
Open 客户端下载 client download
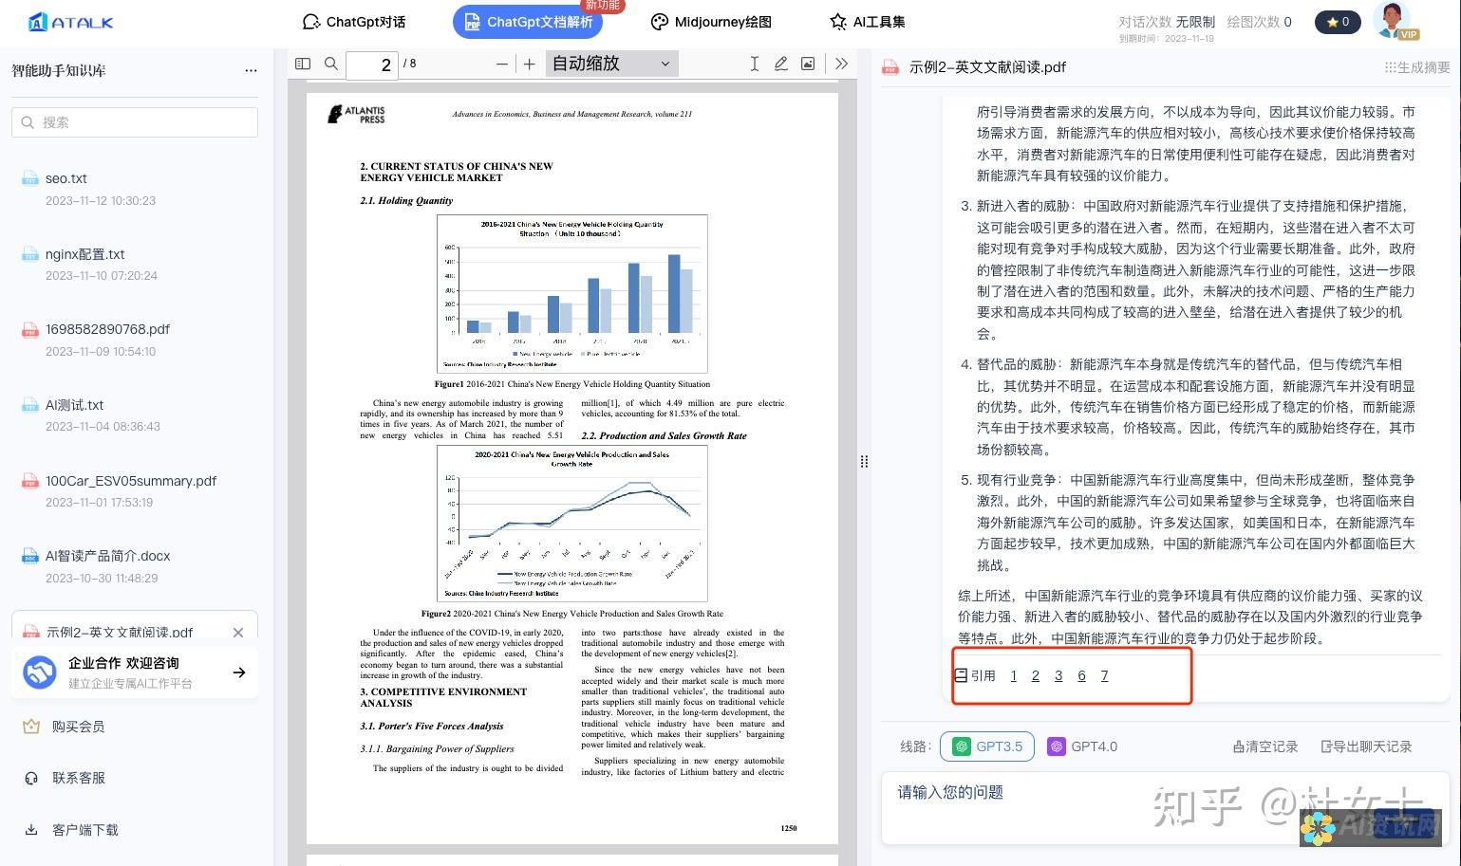[85, 830]
